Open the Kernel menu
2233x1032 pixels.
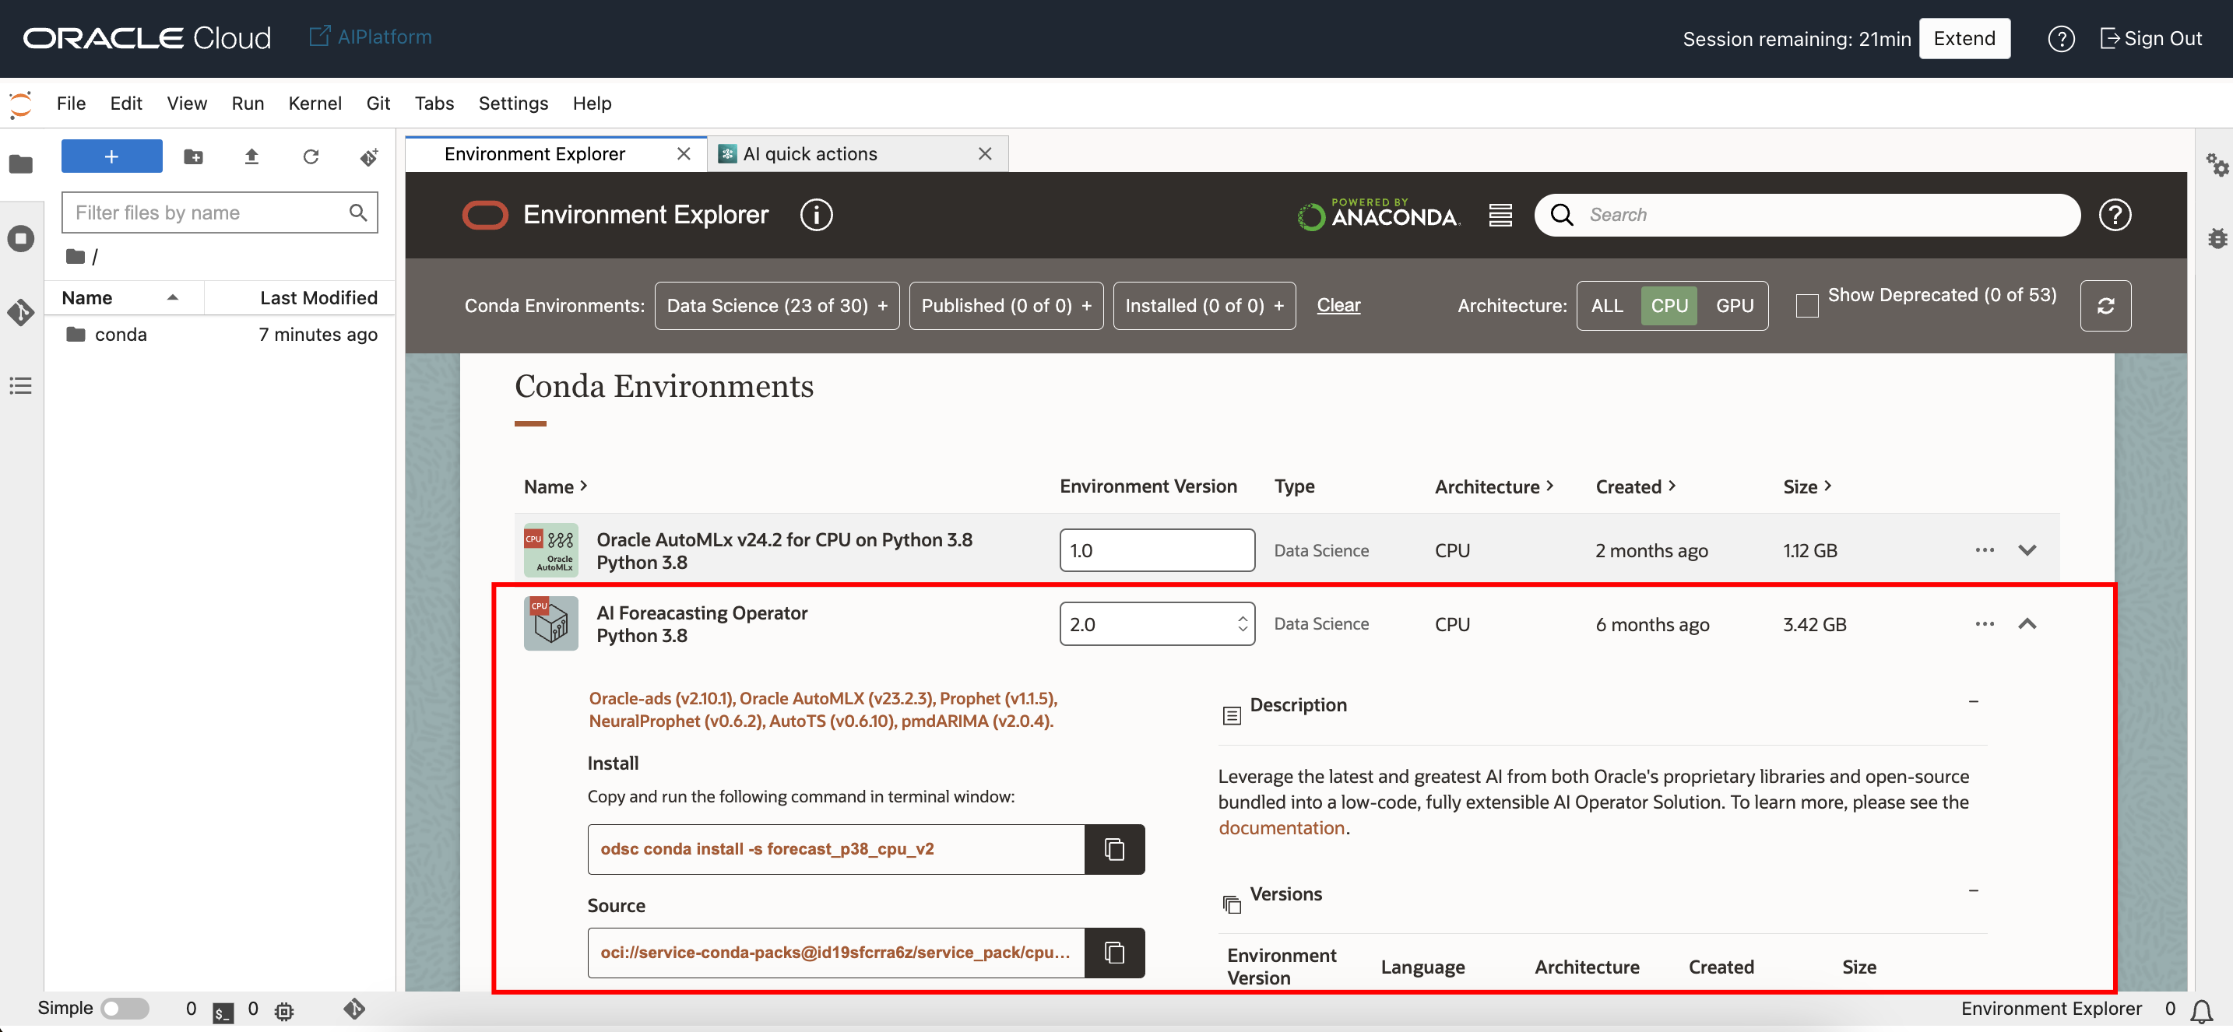pyautogui.click(x=315, y=103)
